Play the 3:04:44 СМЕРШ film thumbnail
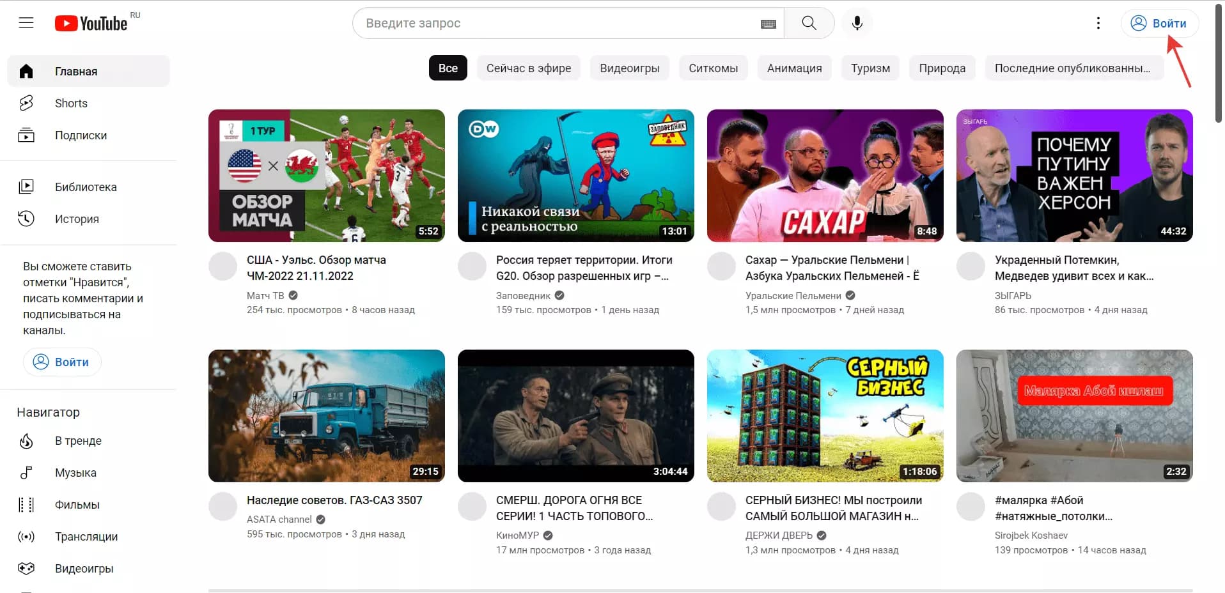 click(x=576, y=415)
